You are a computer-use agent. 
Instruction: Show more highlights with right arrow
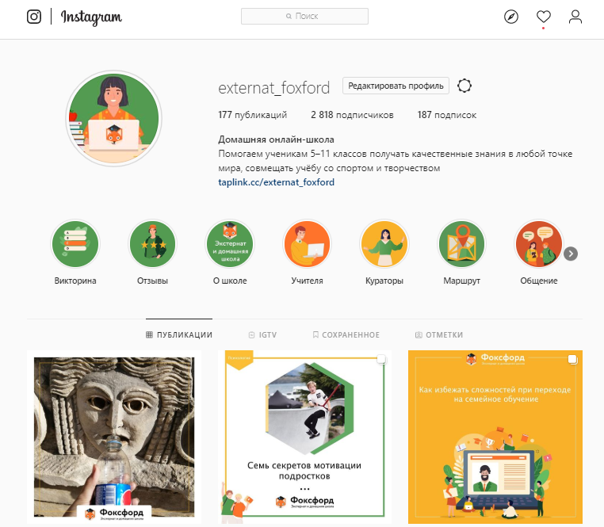coord(571,254)
